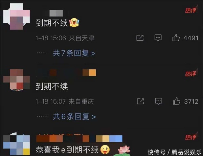Open the first commenter's username
Screen dimensions: 203x156
click(56, 13)
